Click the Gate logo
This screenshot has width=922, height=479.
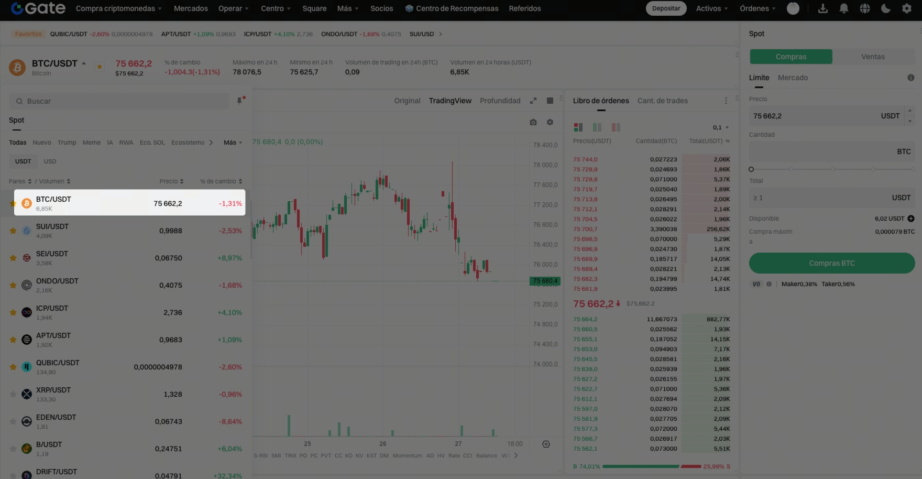(38, 8)
